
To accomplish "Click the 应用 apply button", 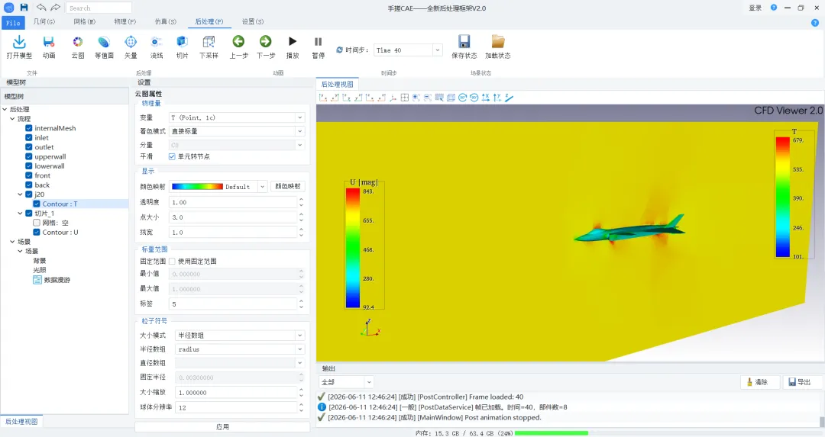I will click(222, 427).
